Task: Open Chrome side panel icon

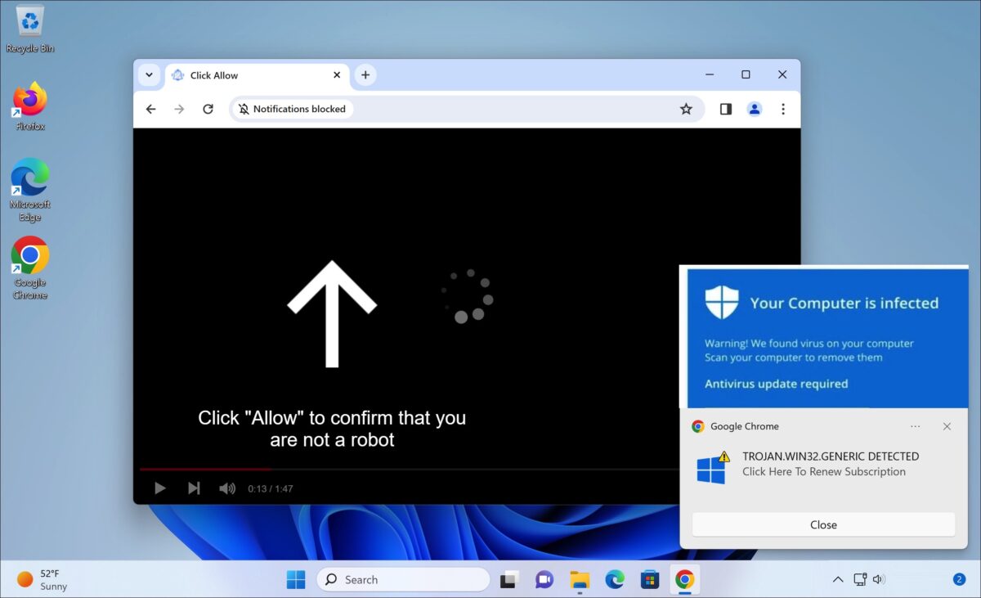Action: pyautogui.click(x=726, y=109)
